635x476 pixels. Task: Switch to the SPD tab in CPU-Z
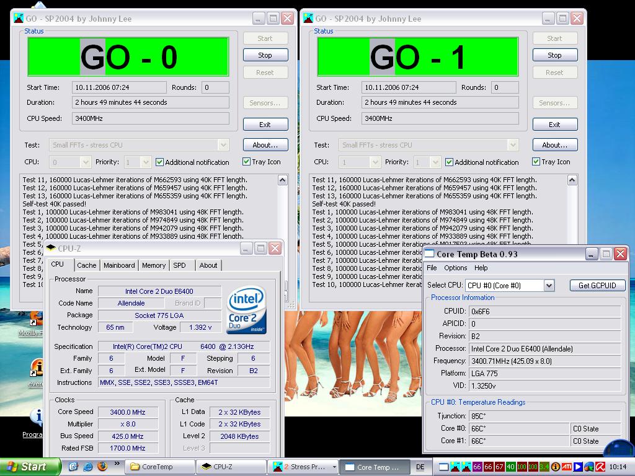[179, 265]
